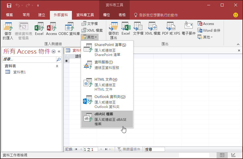243x159 pixels.
Task: Click the record navigation 搜尋 box
Action: click(154, 149)
